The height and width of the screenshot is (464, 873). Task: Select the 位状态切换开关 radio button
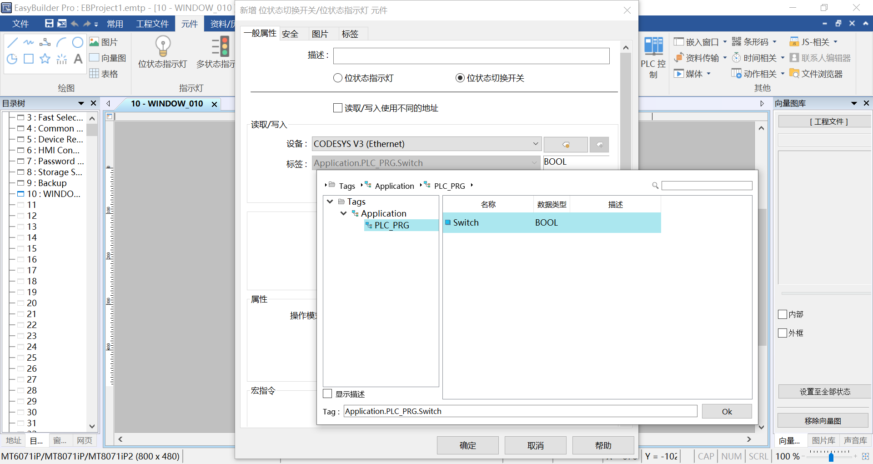point(460,78)
